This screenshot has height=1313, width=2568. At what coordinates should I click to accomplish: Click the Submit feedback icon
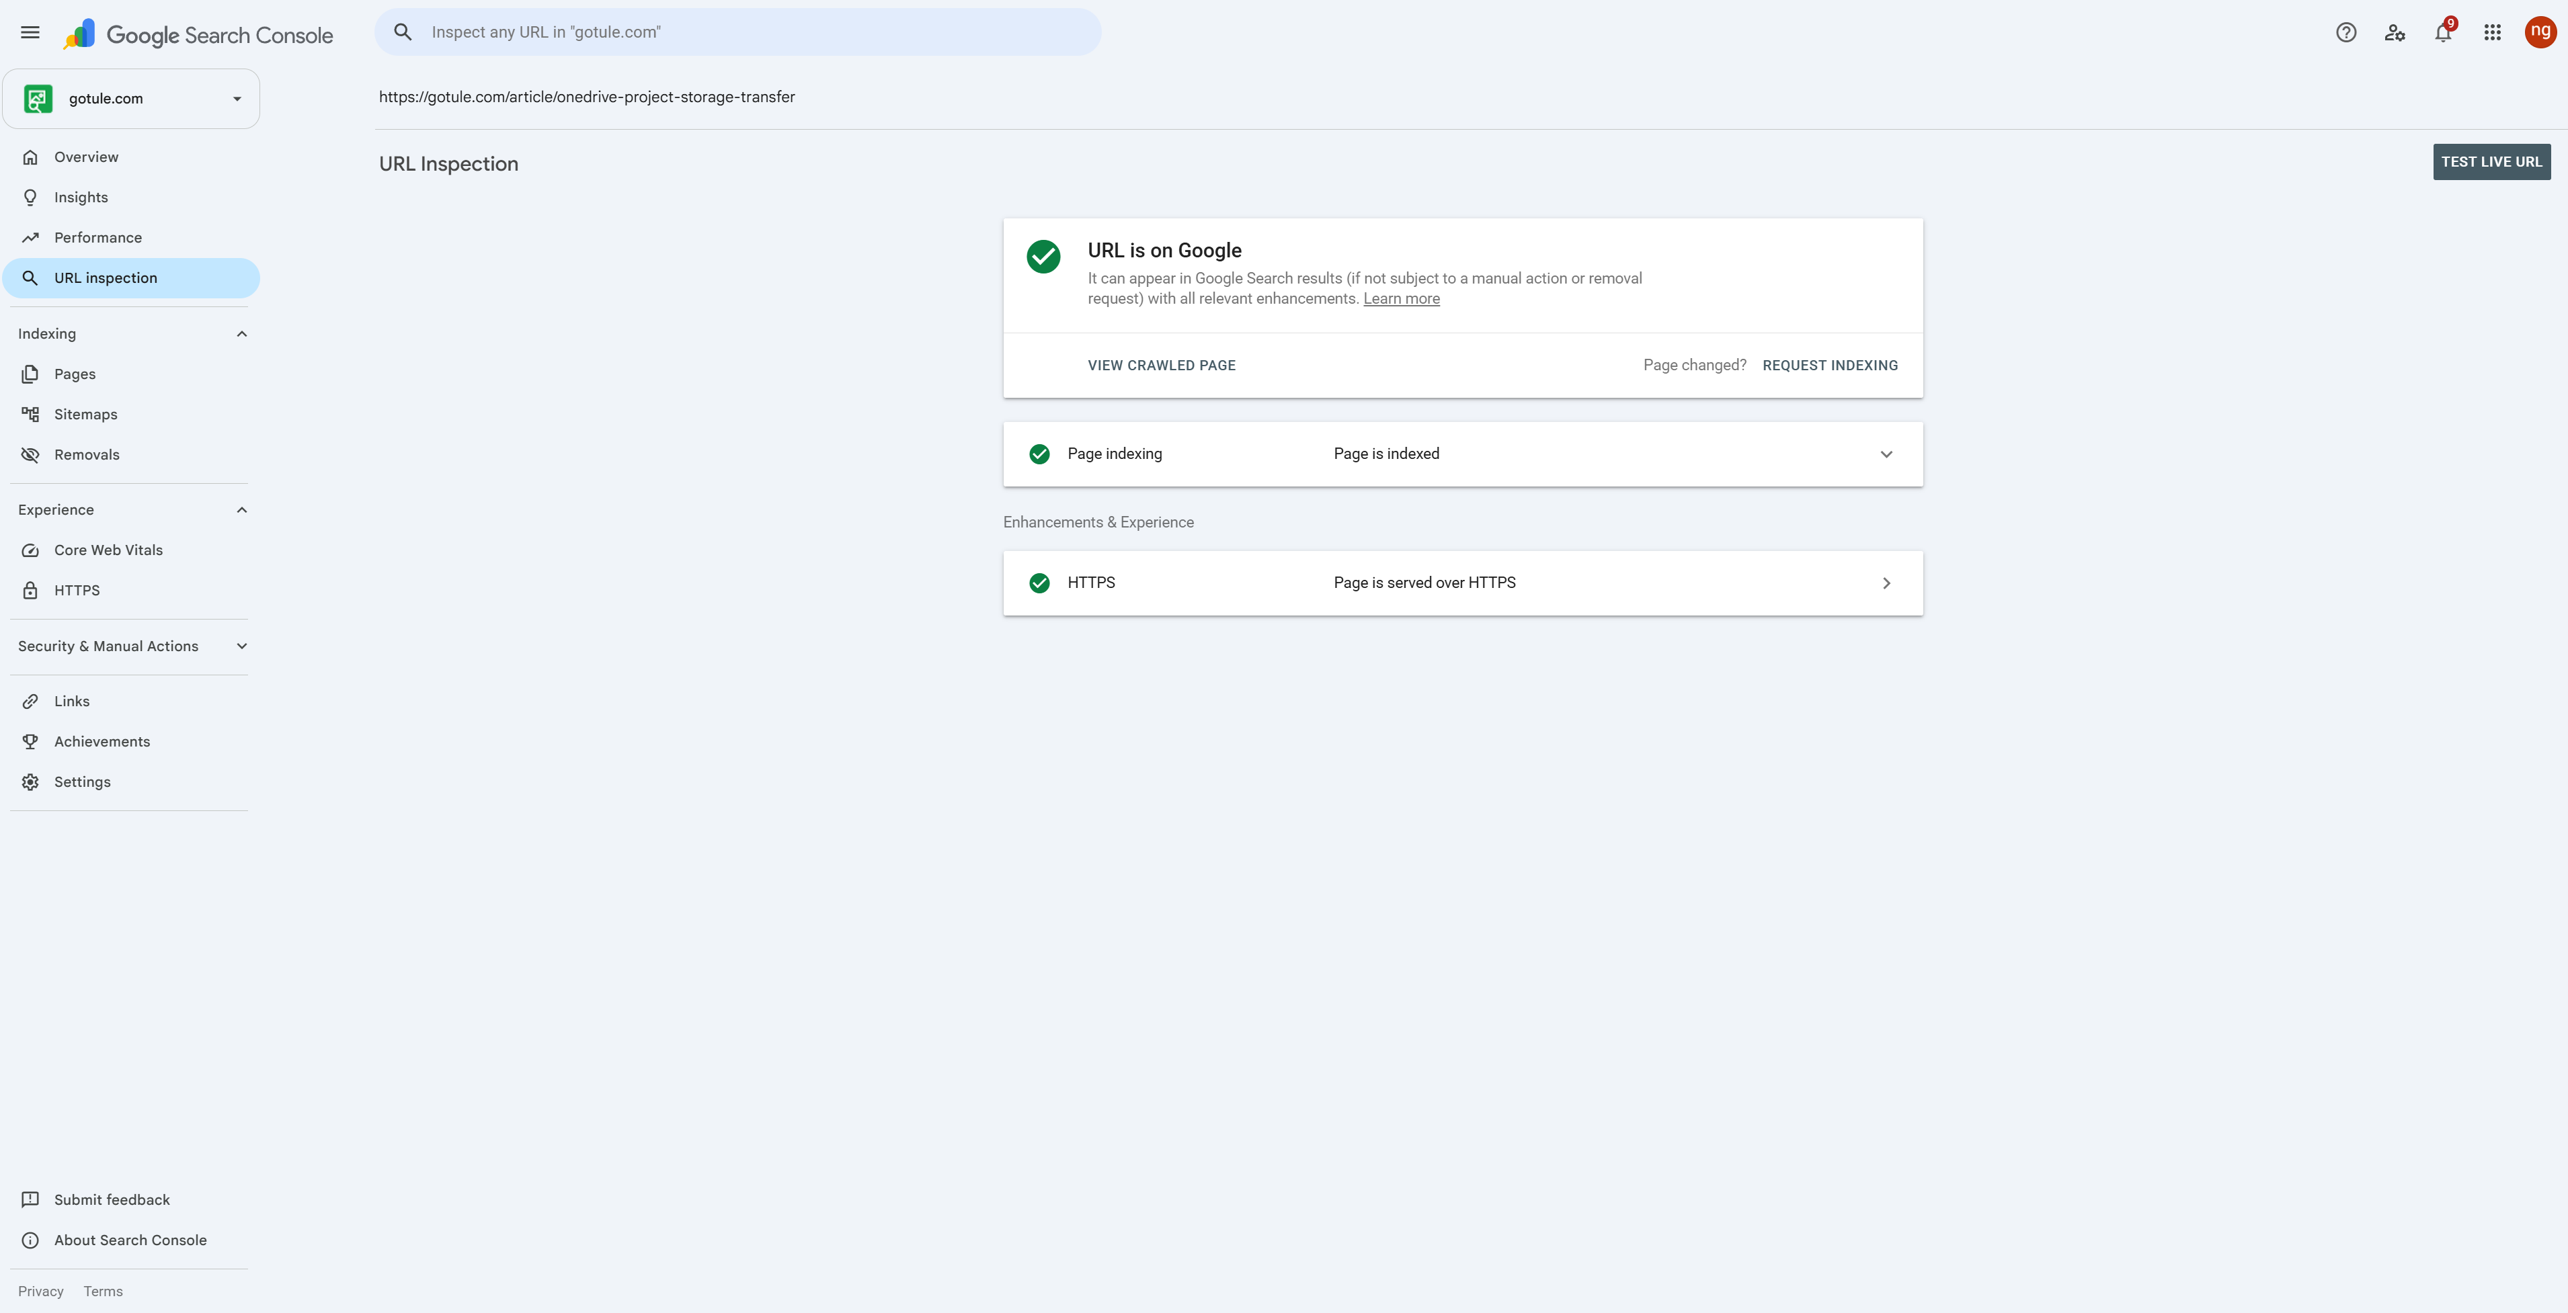tap(31, 1200)
